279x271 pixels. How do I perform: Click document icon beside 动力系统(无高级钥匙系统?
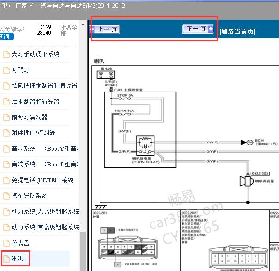point(6,212)
